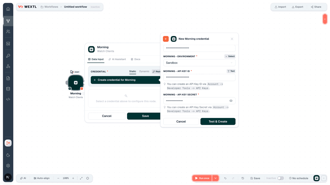The width and height of the screenshot is (330, 185).
Task: Open the code brackets icon in the sidebar
Action: (8, 99)
